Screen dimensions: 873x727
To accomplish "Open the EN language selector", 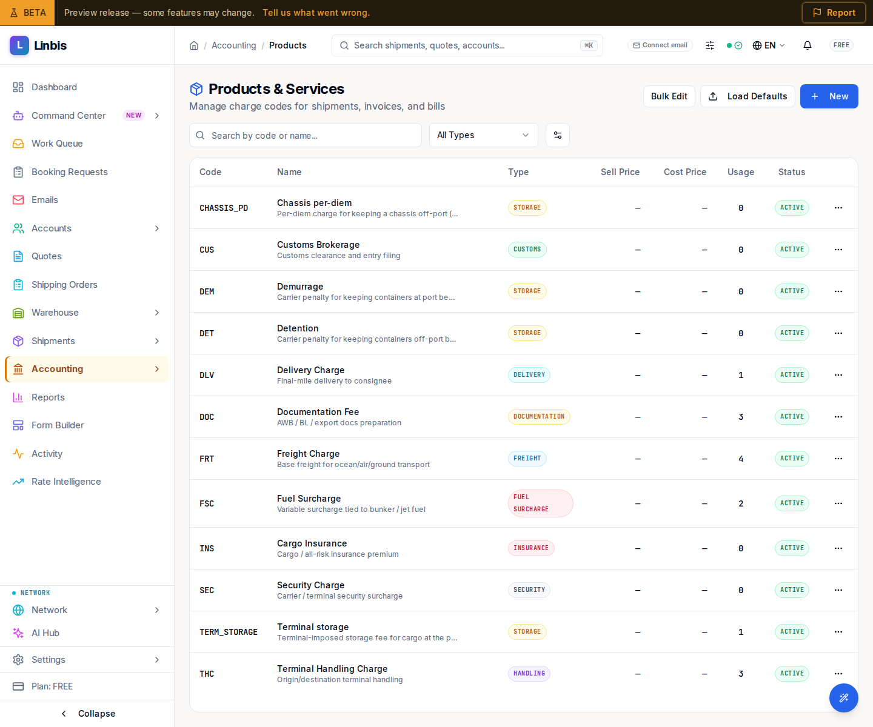I will [769, 45].
